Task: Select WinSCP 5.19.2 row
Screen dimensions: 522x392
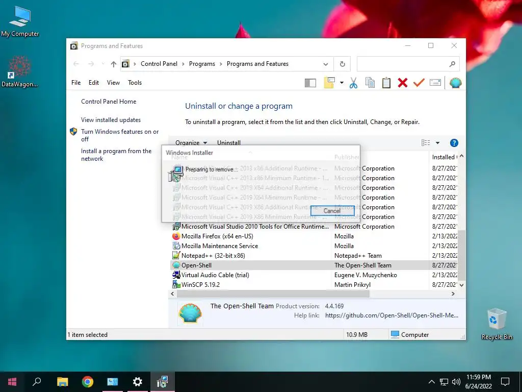Action: [x=314, y=285]
